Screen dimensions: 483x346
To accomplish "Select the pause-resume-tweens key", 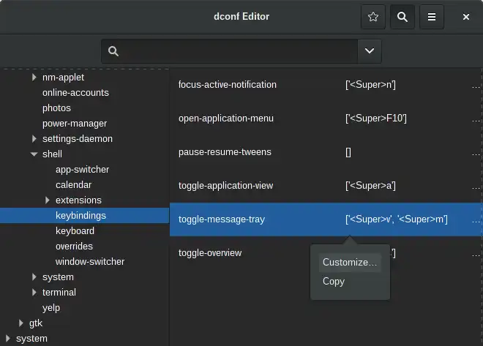I will 225,152.
